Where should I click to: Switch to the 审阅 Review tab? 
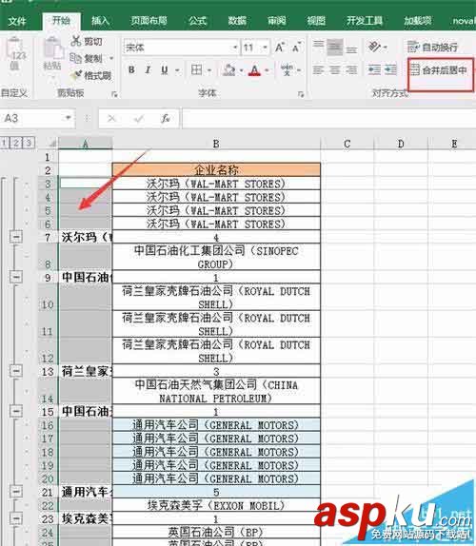[277, 21]
